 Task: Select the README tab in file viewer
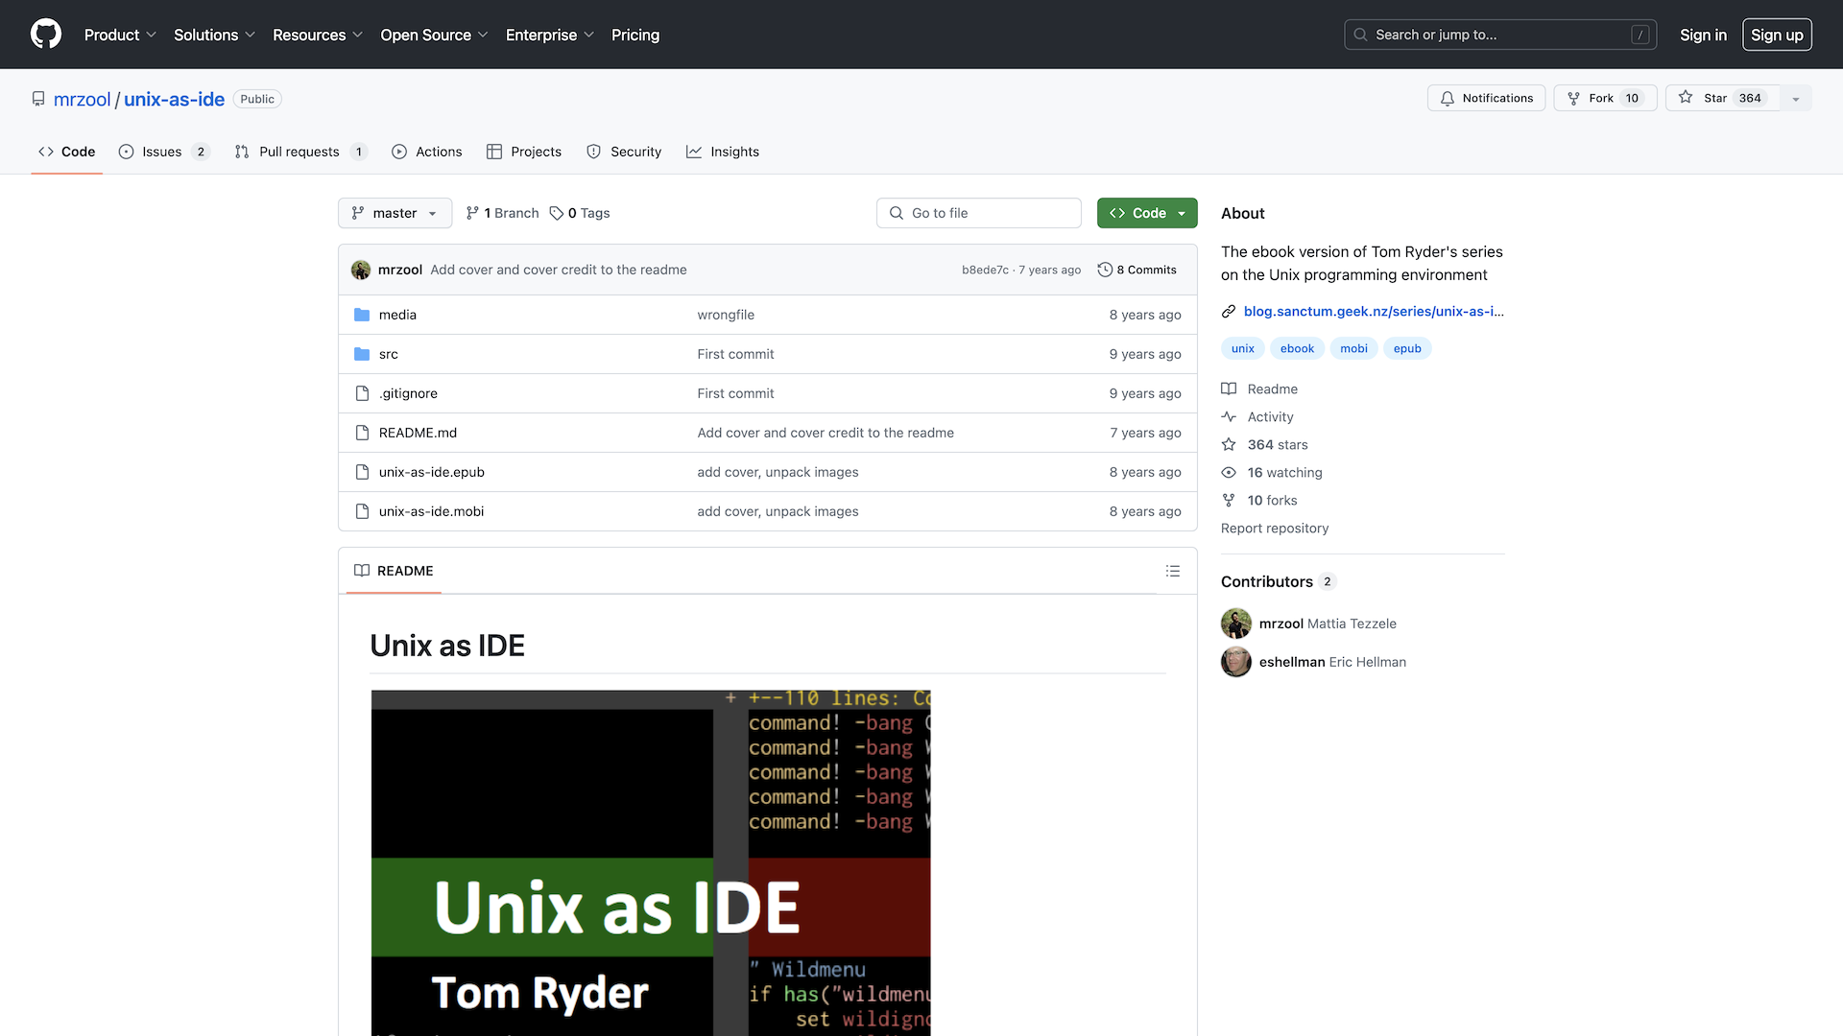(x=394, y=571)
